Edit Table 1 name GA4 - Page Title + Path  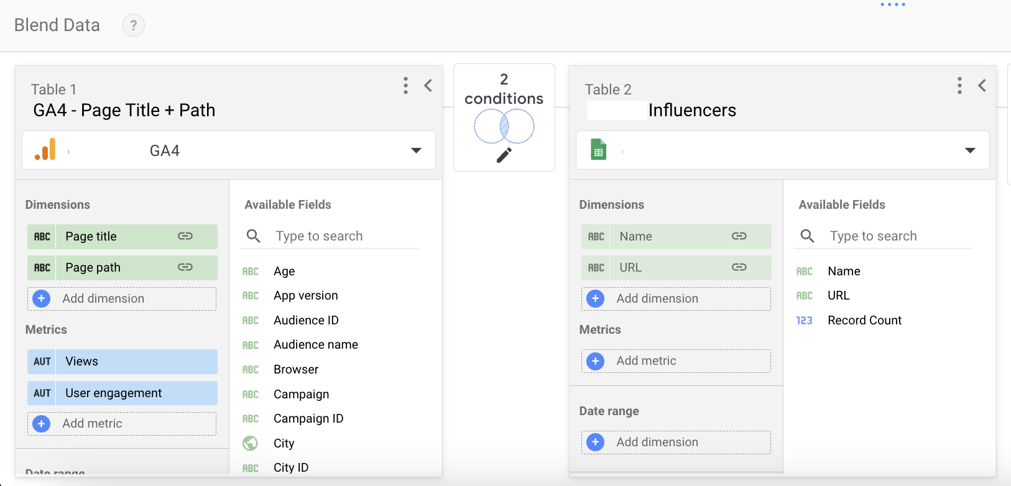point(124,110)
